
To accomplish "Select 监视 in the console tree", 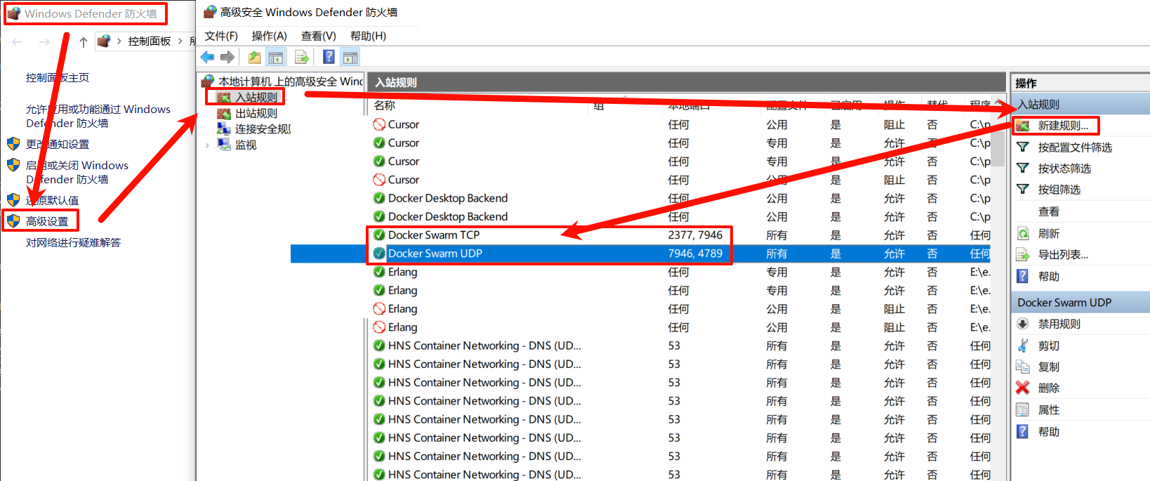I will coord(246,145).
